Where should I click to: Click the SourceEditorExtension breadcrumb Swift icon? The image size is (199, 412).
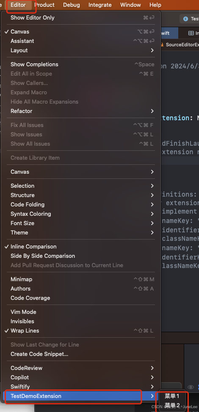(162, 45)
